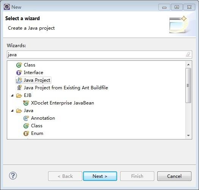Select Class under the Java folder
The height and width of the screenshot is (190, 199).
[37, 126]
